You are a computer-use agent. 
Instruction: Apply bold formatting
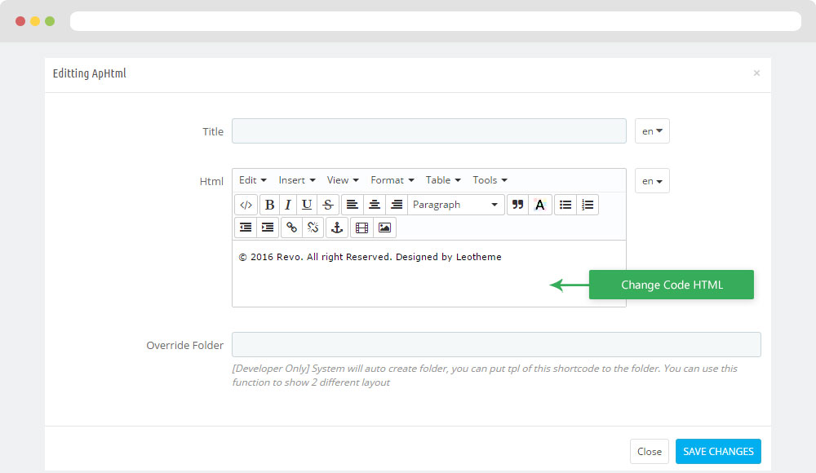click(x=269, y=205)
